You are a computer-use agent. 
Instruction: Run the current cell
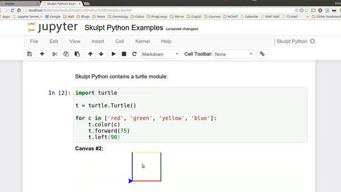(113, 54)
